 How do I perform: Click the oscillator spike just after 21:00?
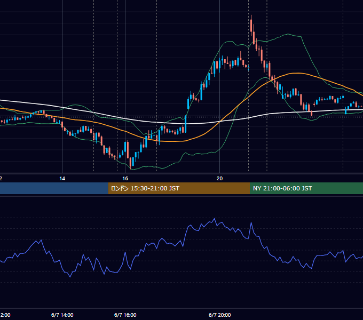pos(251,223)
